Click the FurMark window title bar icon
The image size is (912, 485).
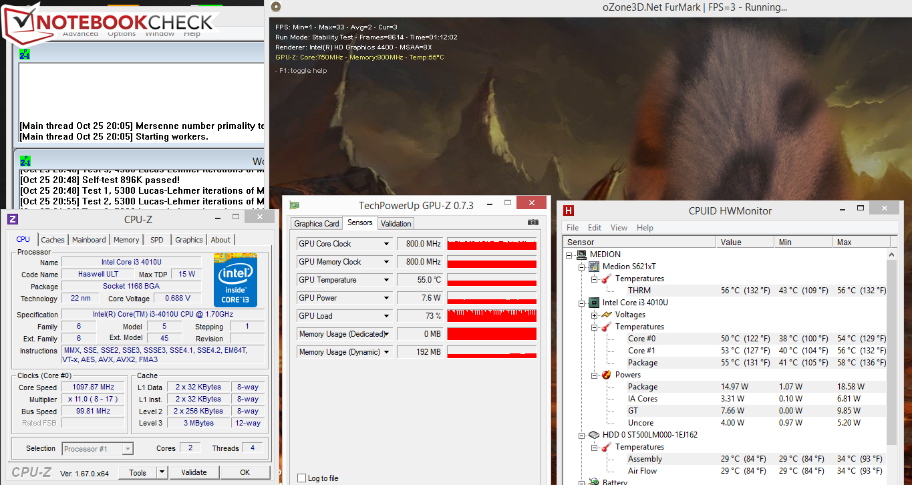click(276, 7)
